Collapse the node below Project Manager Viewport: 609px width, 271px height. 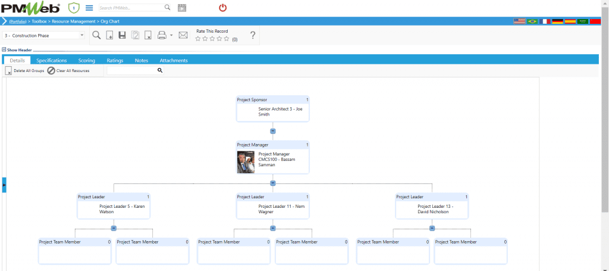click(x=272, y=183)
